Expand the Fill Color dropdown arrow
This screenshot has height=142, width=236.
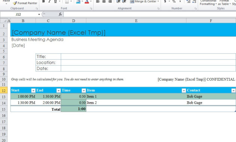tap(82, 1)
